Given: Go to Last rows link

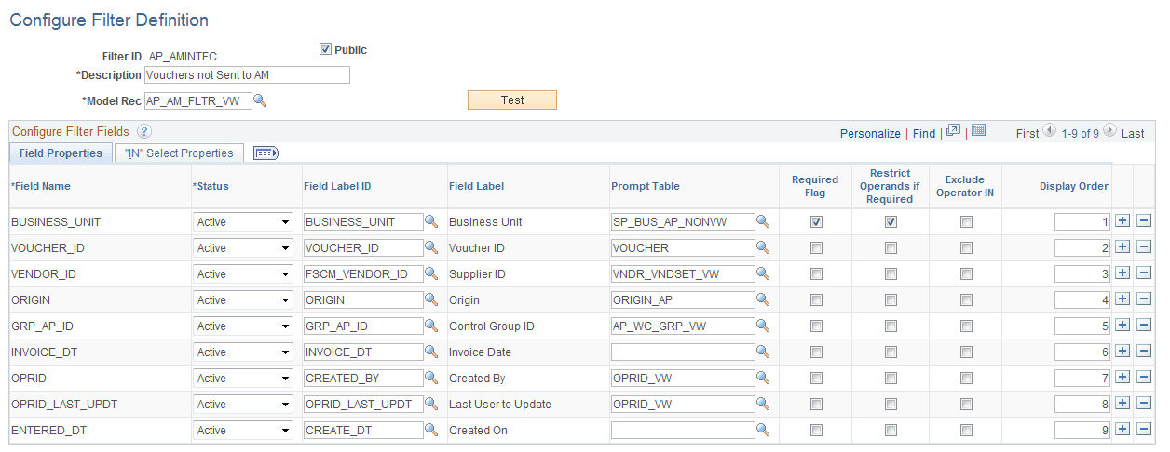Looking at the screenshot, I should tap(1133, 133).
